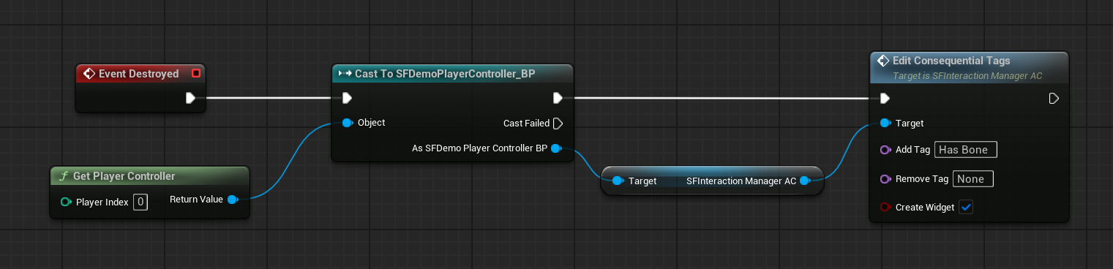Click the Cast Failed exec pin
Viewport: 1113px width, 269px height.
[x=558, y=123]
